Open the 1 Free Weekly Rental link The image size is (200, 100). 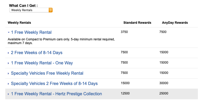coord(31,32)
